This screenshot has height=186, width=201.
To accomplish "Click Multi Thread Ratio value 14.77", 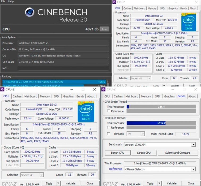I will [186, 134].
